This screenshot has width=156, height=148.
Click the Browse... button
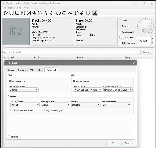(x=147, y=52)
